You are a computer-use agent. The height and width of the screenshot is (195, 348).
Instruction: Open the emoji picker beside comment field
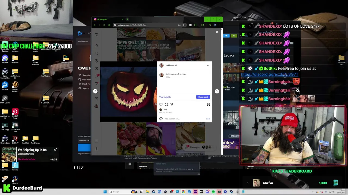point(161,119)
